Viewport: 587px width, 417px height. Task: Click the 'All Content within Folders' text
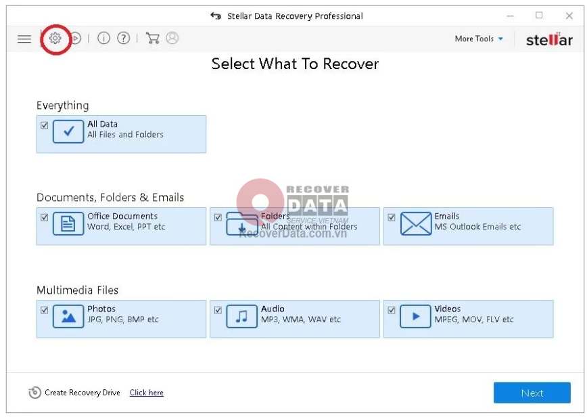(x=309, y=227)
